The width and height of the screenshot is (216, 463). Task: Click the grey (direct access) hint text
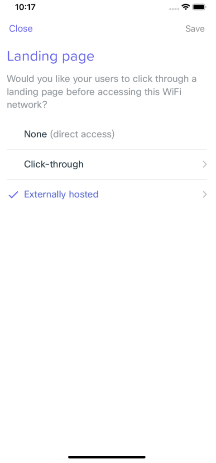click(x=82, y=135)
